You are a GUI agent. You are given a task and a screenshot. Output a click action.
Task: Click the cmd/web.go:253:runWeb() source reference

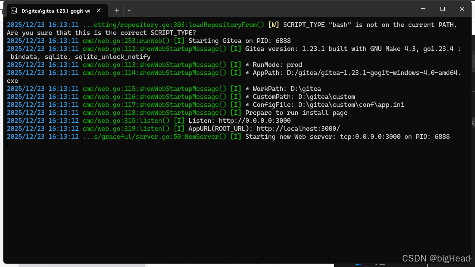point(126,41)
